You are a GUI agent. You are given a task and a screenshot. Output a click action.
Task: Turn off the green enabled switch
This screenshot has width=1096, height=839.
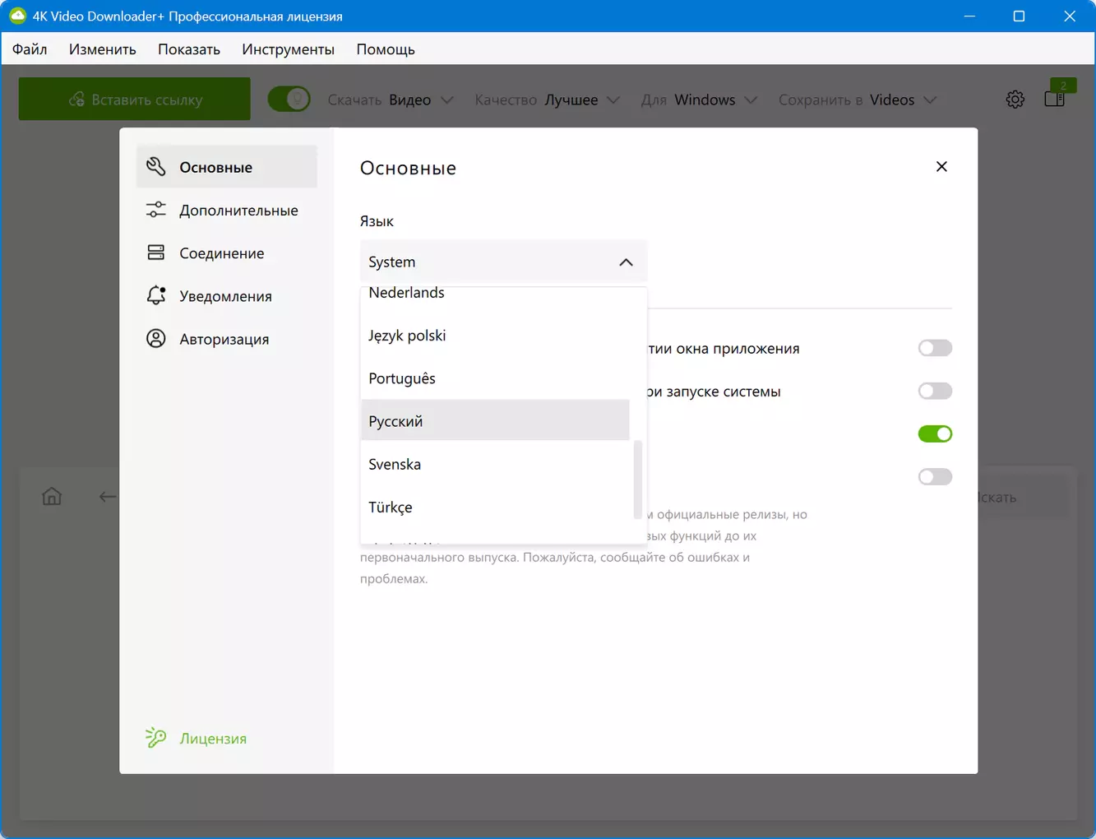coord(935,433)
